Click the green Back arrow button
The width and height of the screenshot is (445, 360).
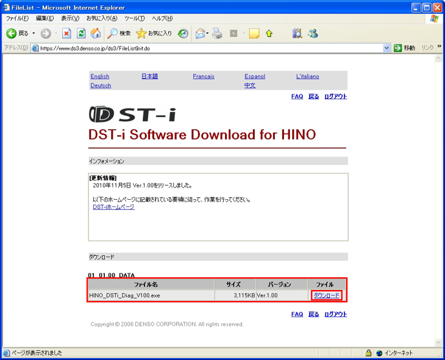(x=12, y=34)
